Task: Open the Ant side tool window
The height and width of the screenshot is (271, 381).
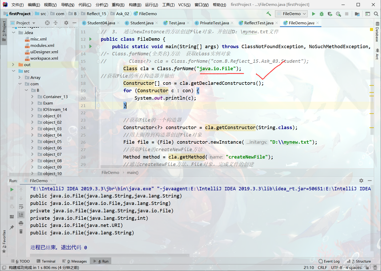Action: (377, 54)
